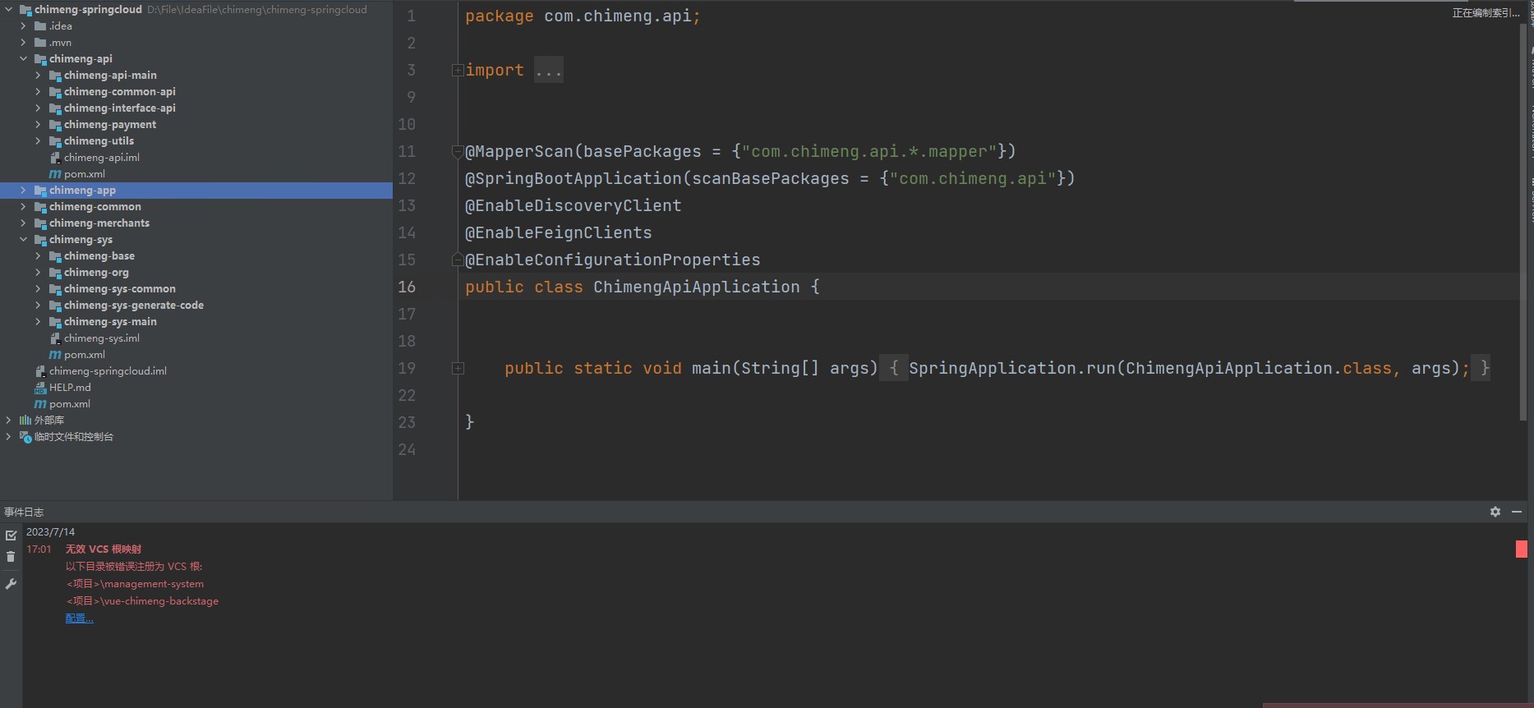Unfold the collapsed import statements

coord(458,71)
